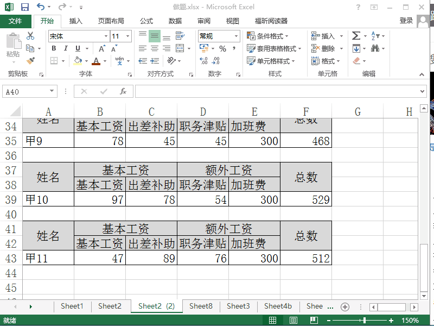Open the Find and Select binoculars icon
The image size is (434, 326).
pyautogui.click(x=375, y=47)
